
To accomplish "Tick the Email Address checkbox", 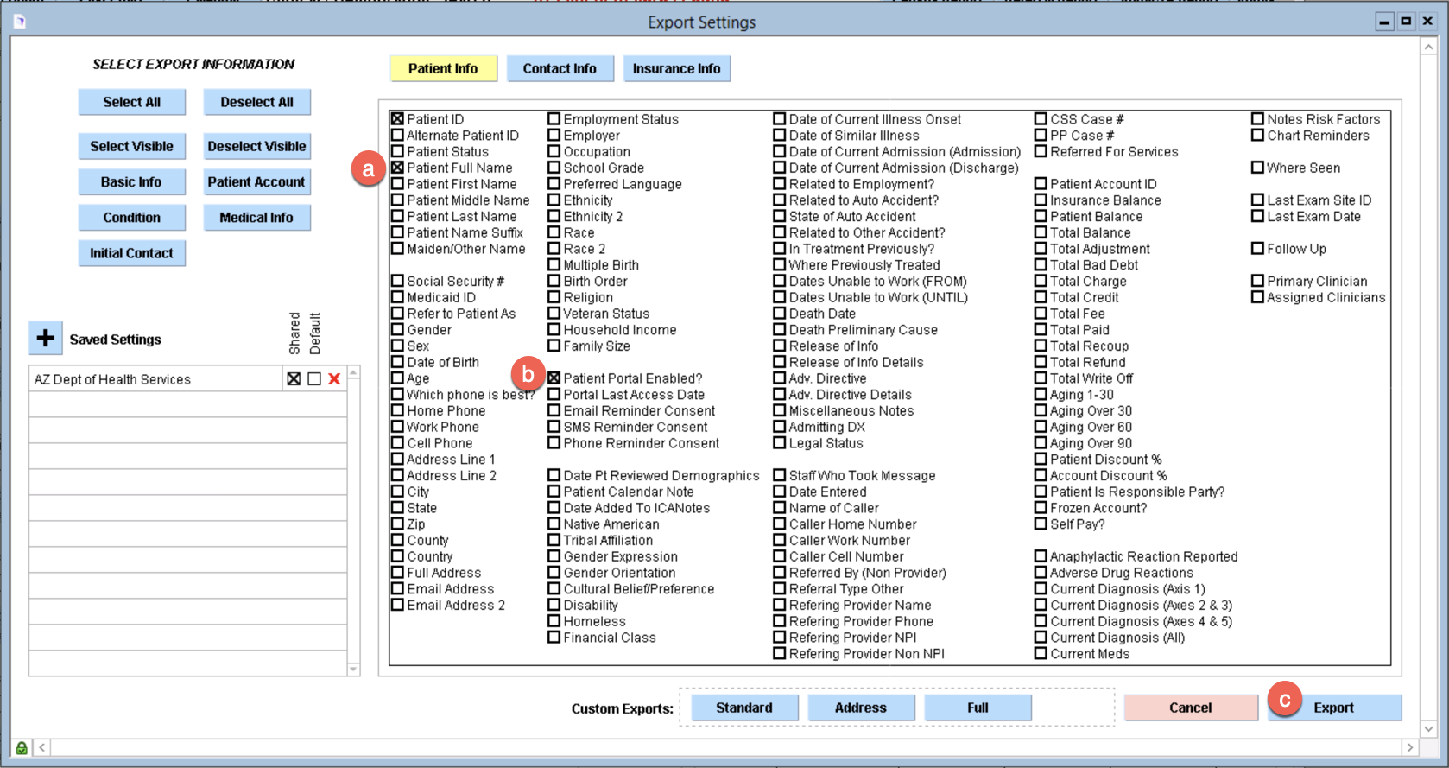I will point(397,589).
